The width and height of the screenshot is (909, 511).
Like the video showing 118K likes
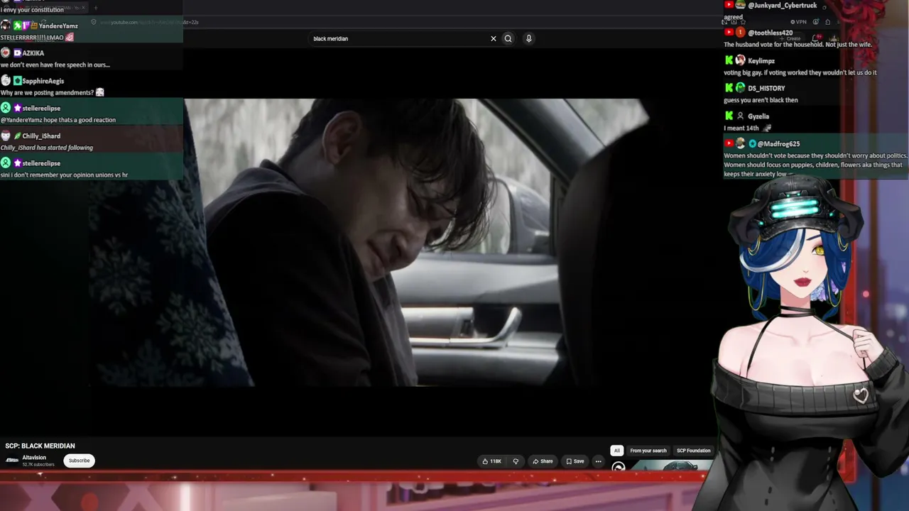[492, 461]
